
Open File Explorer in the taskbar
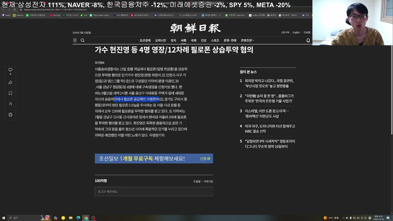71,218
